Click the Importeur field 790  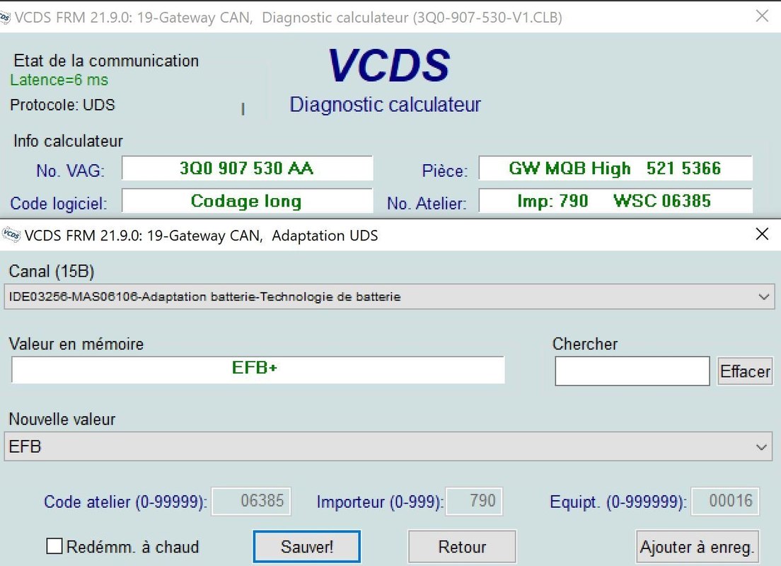[x=474, y=502]
